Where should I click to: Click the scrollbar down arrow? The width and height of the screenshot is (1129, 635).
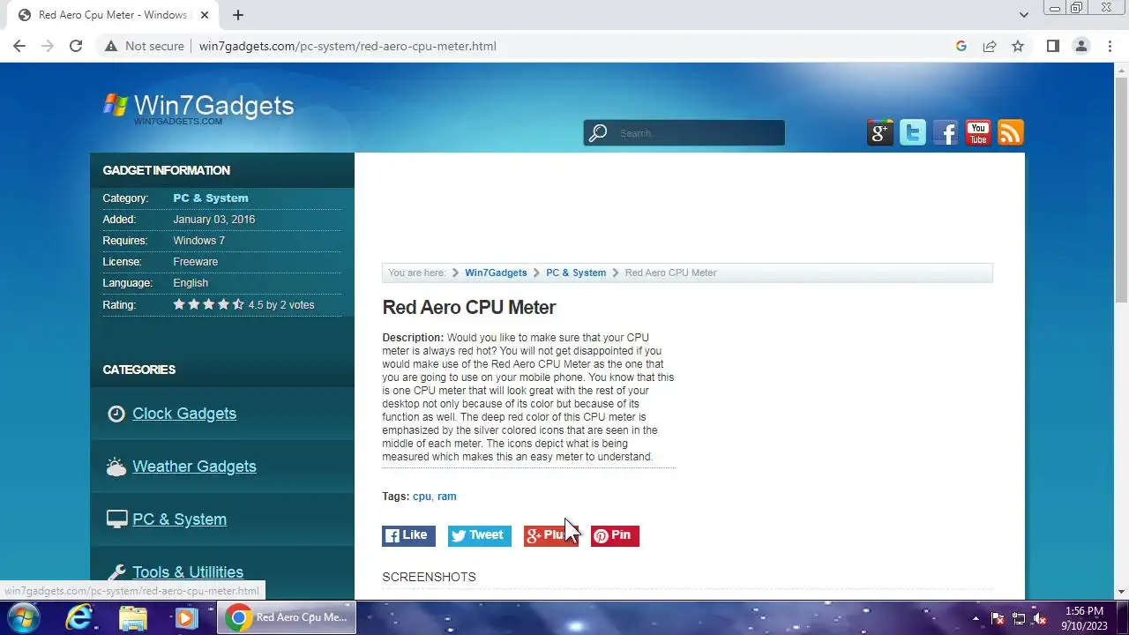point(1122,592)
